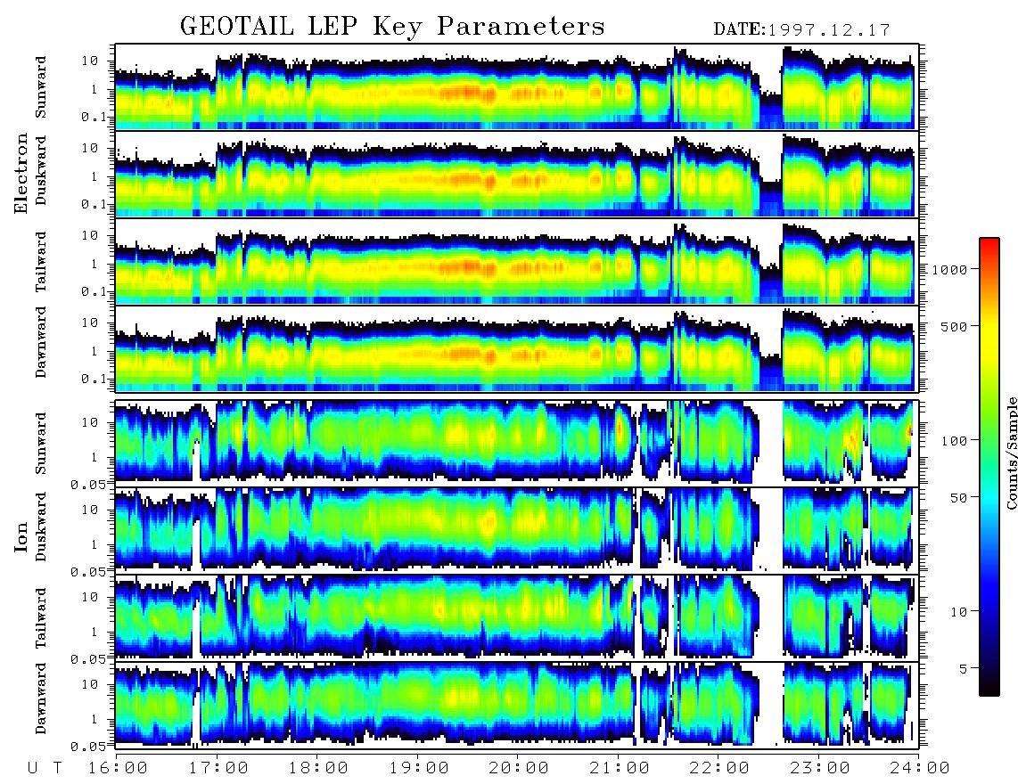Click the Counts/Sample color bar title
Screen dimensions: 1018x784
(1011, 453)
